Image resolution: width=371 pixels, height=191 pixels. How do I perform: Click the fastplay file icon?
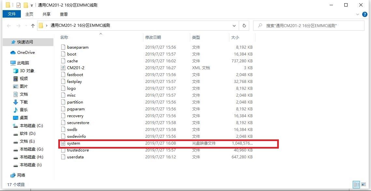[63, 81]
